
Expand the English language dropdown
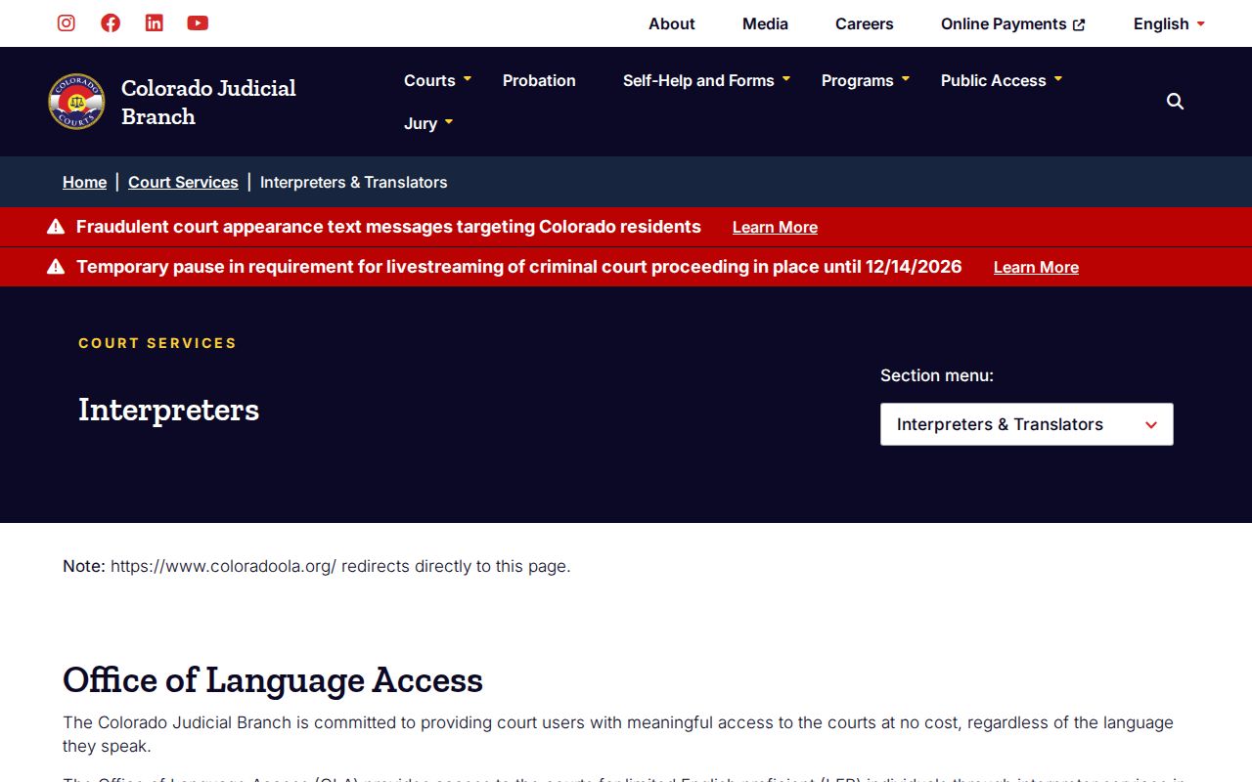pos(1169,23)
